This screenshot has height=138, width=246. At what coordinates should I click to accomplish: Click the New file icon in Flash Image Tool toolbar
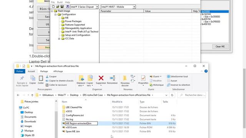click(x=53, y=7)
